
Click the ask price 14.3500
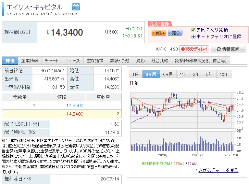(75, 106)
